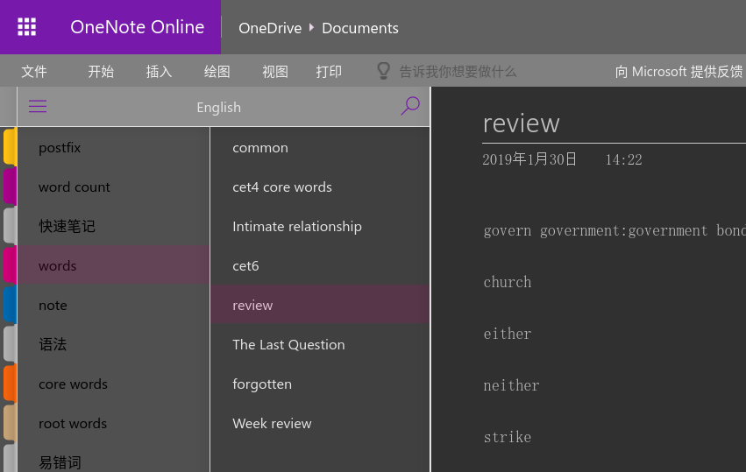Open the 语法 section
Screen dimensions: 746x472
113,344
